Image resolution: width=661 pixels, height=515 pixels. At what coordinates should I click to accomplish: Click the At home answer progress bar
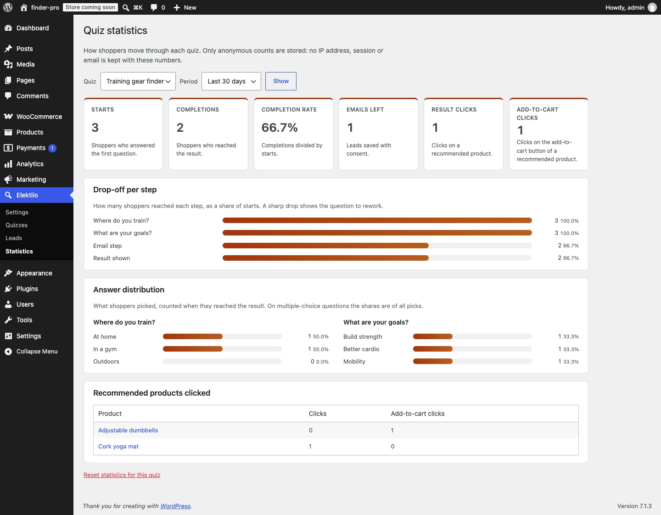click(x=222, y=336)
